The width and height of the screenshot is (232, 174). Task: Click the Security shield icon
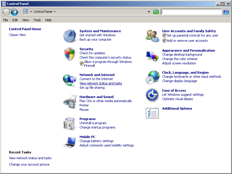(70, 54)
